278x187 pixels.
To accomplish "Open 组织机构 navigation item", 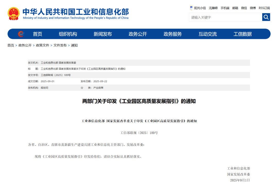I will tap(68, 34).
